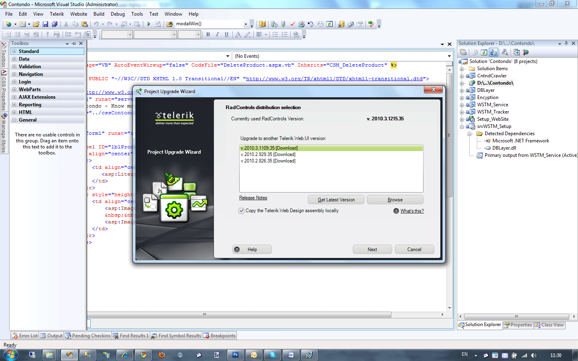Image resolution: width=578 pixels, height=361 pixels.
Task: Expand the DBLayer project node
Action: click(x=462, y=91)
